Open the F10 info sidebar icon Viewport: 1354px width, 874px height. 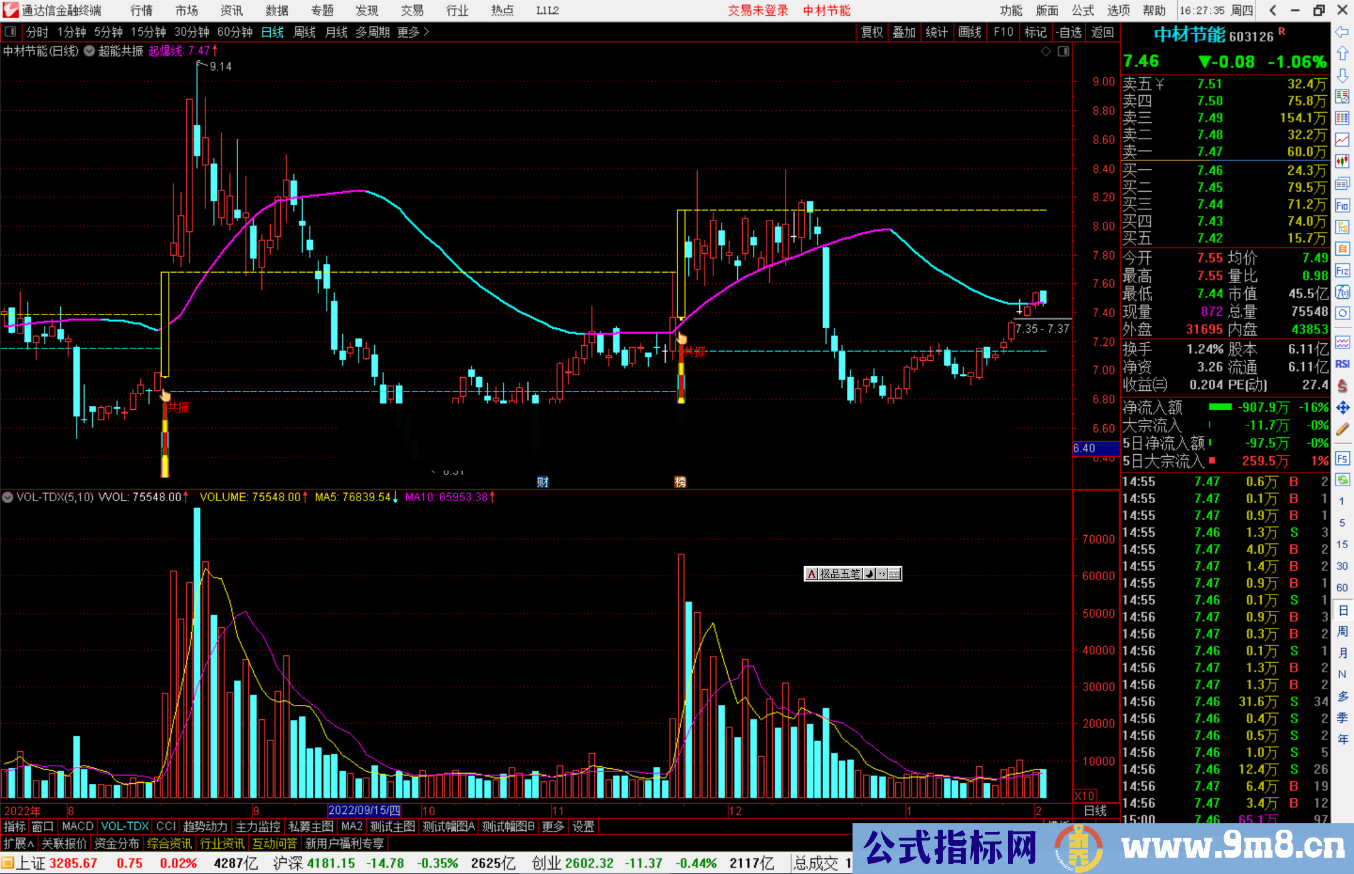point(1342,205)
